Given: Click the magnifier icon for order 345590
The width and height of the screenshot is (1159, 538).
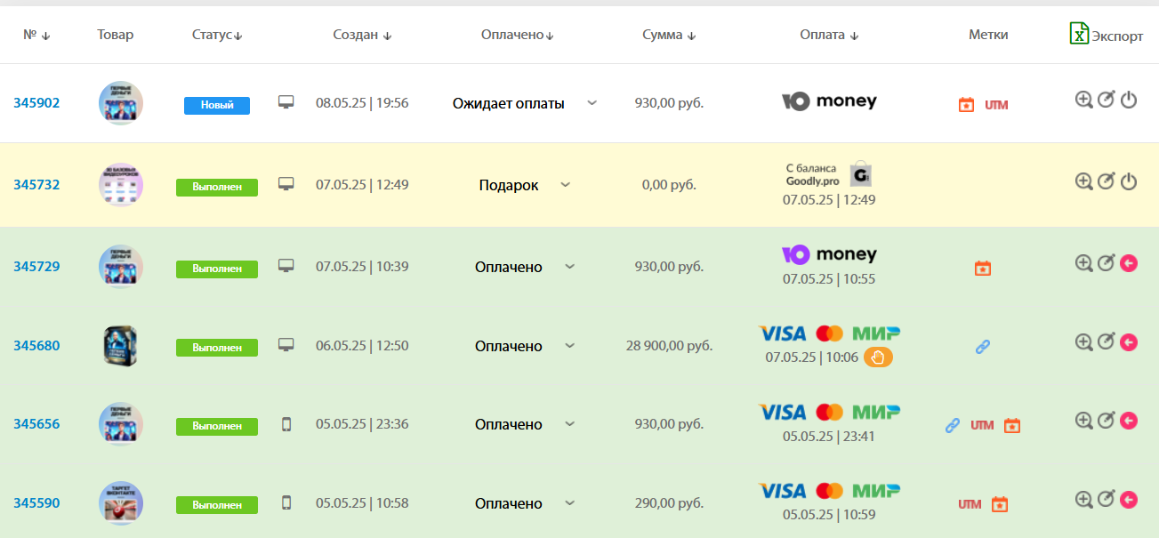Looking at the screenshot, I should [1083, 500].
